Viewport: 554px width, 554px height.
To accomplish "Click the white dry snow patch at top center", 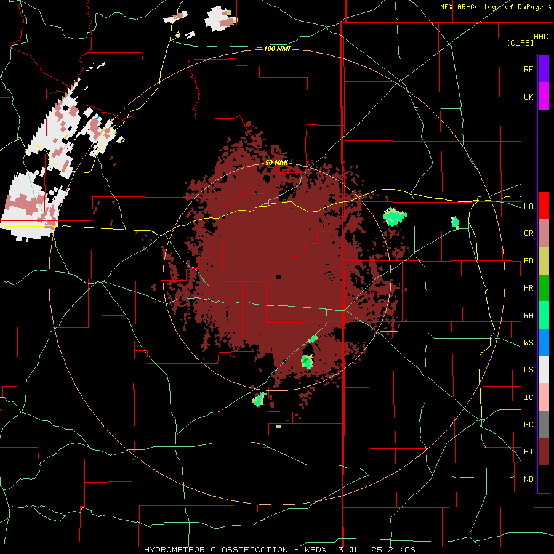I will 221,18.
